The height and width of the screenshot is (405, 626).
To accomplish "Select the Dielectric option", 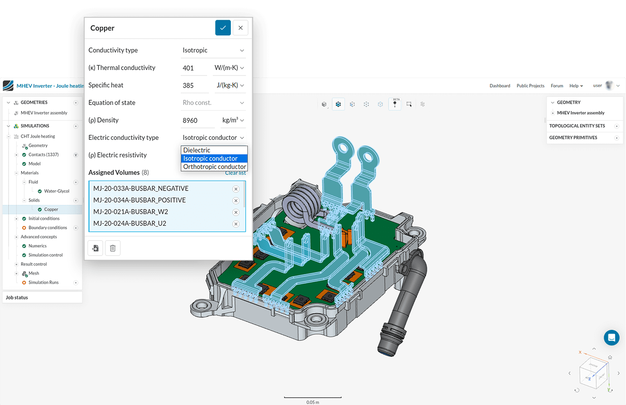I will [197, 150].
